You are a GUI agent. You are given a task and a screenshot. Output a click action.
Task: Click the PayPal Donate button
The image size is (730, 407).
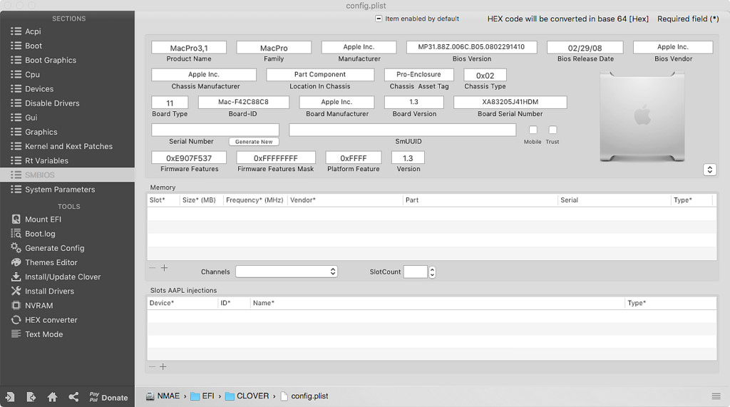click(x=108, y=397)
